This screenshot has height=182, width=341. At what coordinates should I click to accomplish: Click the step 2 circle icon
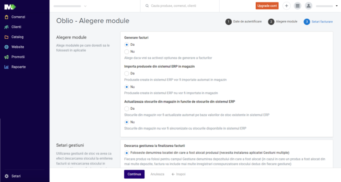(x=271, y=22)
